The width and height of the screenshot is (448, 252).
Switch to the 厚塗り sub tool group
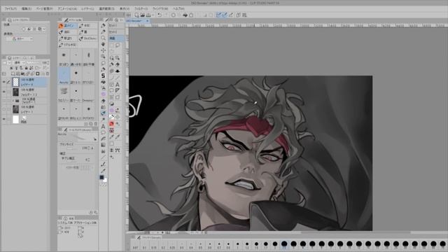pos(68,38)
